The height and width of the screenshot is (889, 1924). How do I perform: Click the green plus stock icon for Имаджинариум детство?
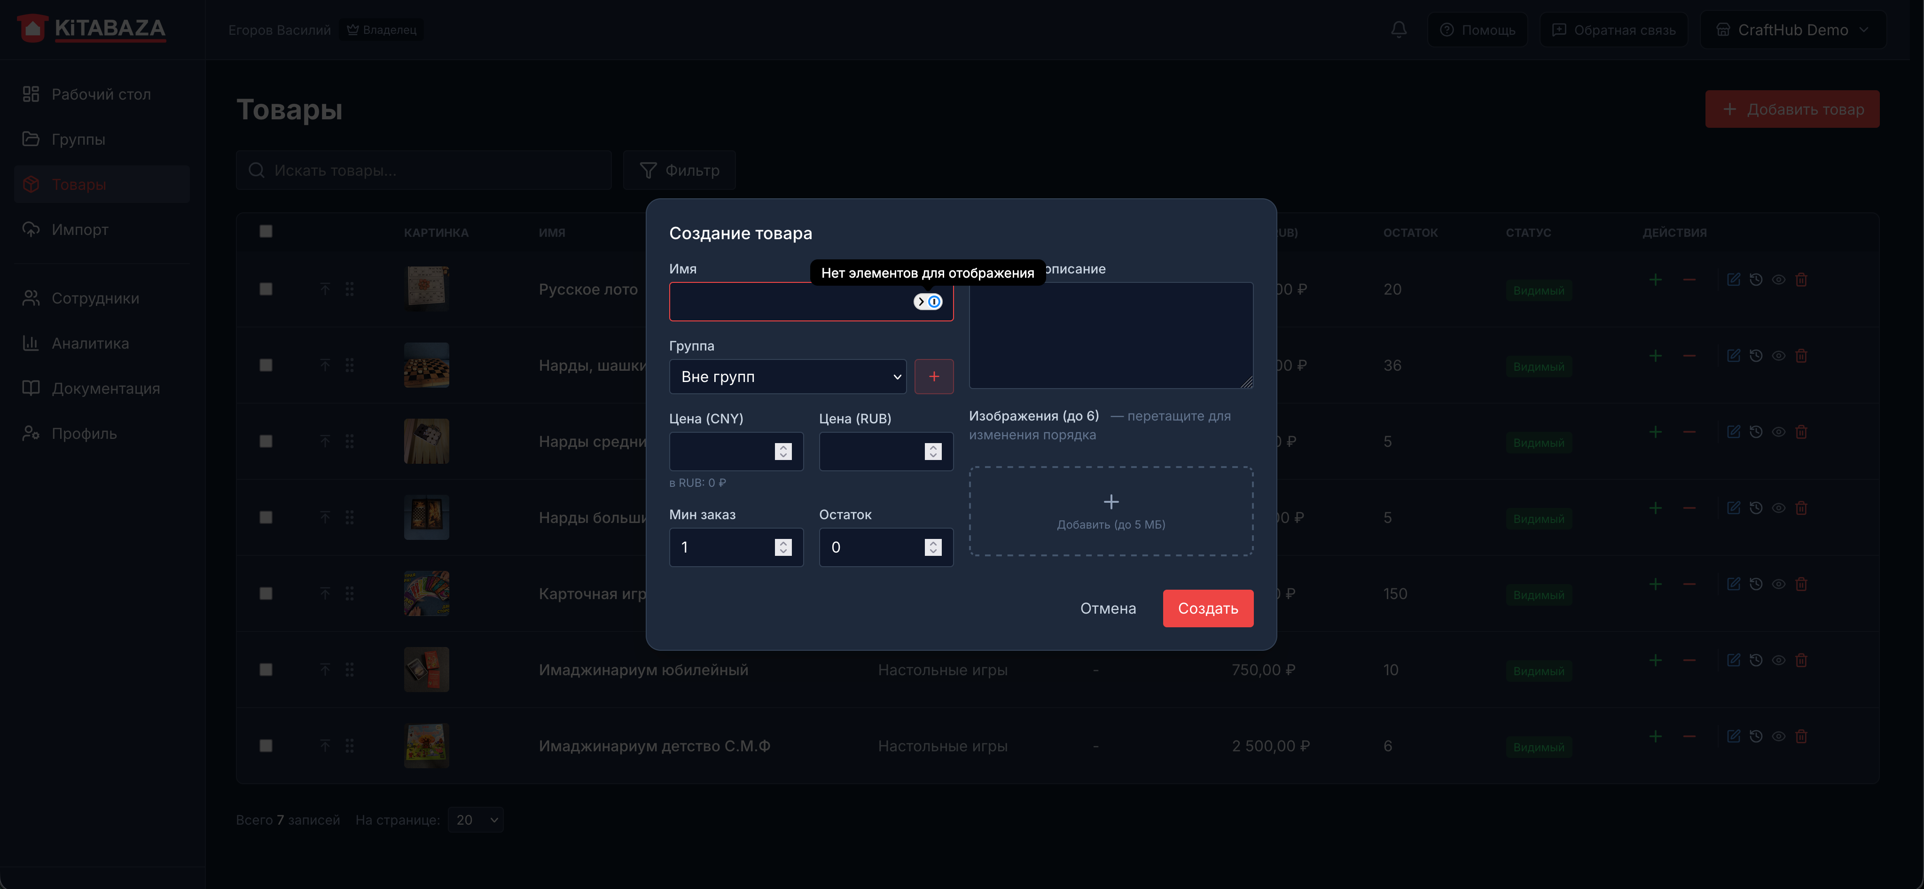[x=1655, y=737]
